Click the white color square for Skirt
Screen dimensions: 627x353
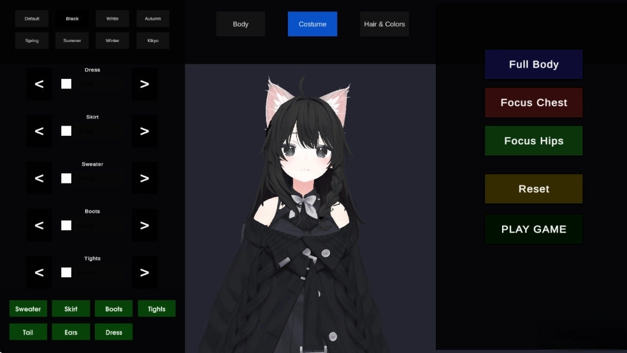click(66, 131)
